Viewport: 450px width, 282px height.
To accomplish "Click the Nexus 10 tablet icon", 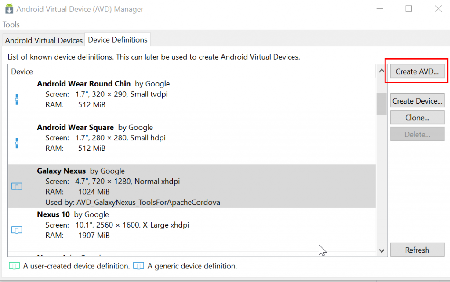I will tap(17, 230).
